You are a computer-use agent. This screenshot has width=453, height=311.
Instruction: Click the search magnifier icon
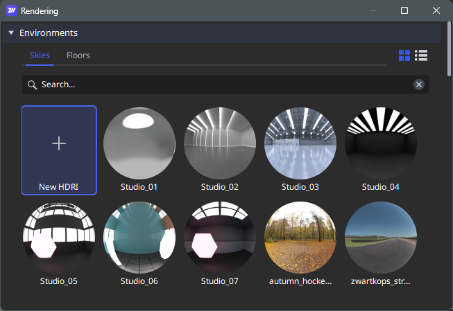coord(32,85)
